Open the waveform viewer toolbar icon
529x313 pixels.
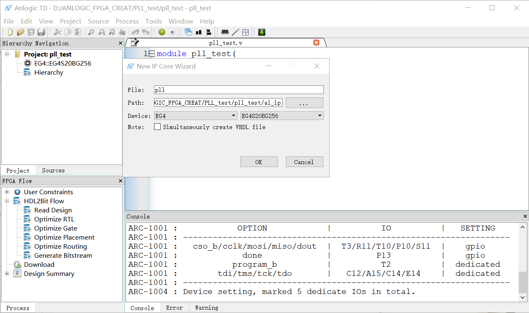246,32
